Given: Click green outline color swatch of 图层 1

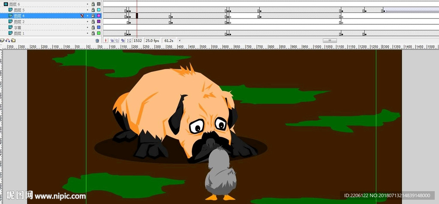Looking at the screenshot, I should tap(99, 33).
